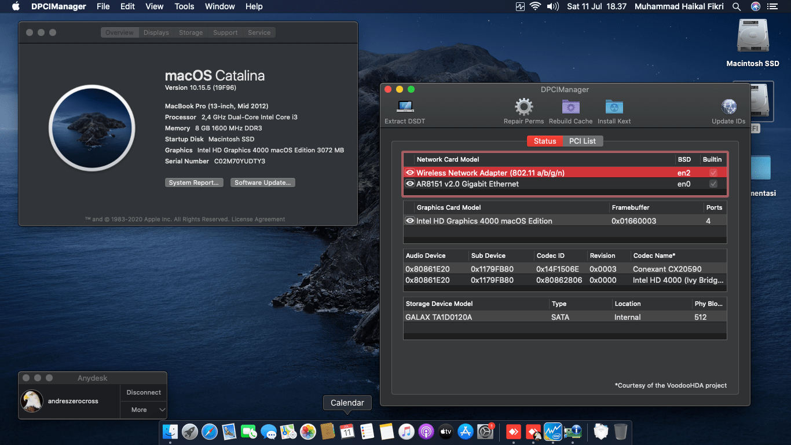
Task: Click eye icon beside AR8151 v2.0 Ethernet
Action: pos(410,184)
